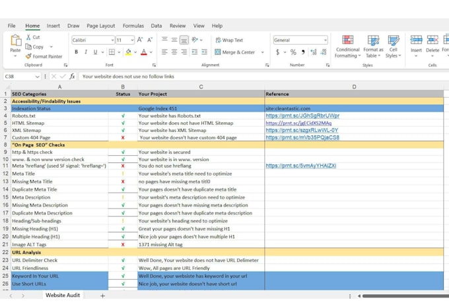Open the hreflang prnt.sc reference link

coord(301,166)
